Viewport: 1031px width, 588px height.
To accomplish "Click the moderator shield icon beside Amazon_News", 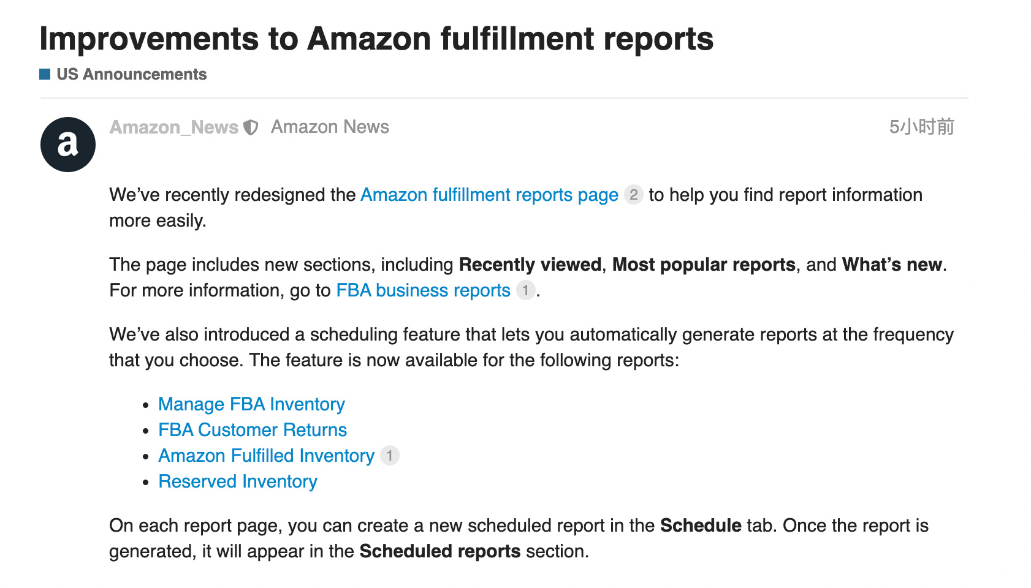I will 251,127.
